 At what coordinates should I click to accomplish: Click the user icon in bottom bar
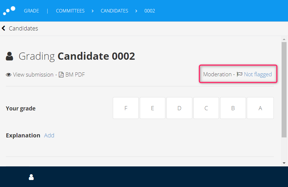(x=31, y=177)
